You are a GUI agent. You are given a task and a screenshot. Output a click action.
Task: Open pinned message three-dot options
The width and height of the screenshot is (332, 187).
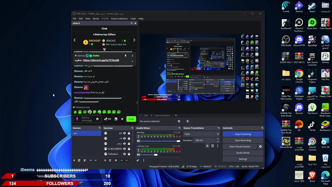[x=132, y=56]
